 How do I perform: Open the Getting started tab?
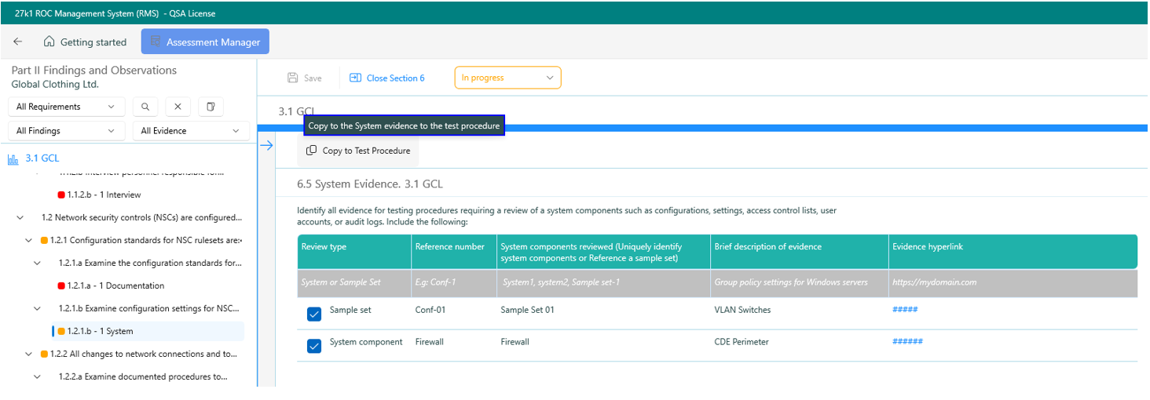pos(84,42)
